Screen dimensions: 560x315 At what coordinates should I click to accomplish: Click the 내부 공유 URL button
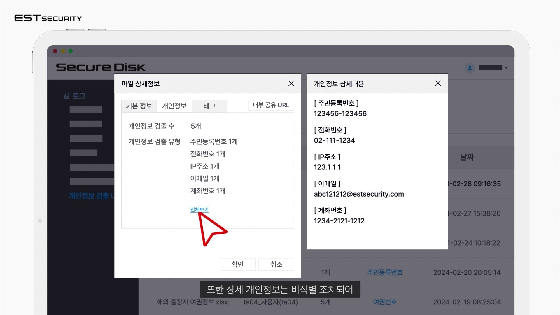(271, 105)
